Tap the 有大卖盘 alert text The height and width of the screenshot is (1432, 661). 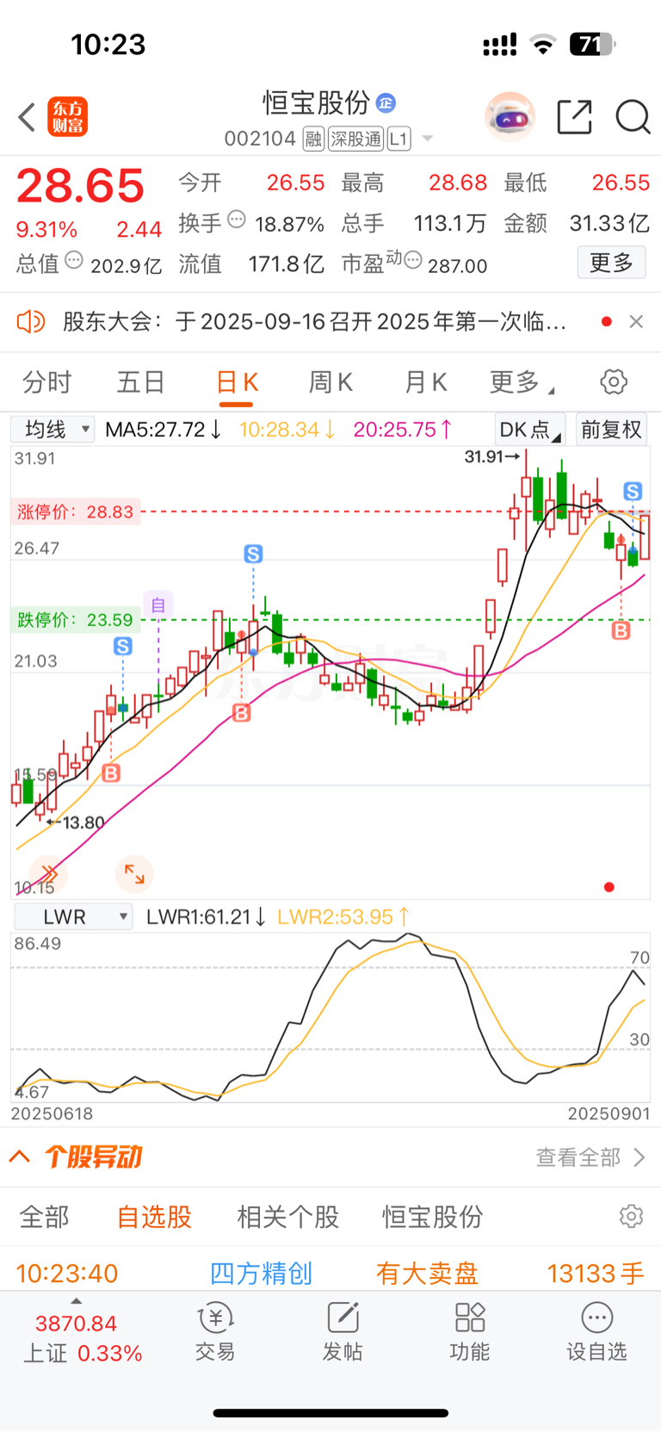(427, 1273)
